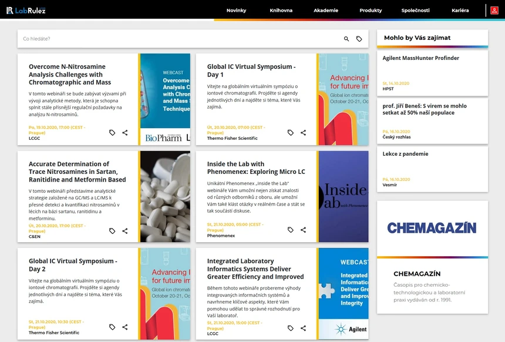Click the 'Mohlo by Vás zajímat' heading
Screen dimensions: 505x342
[417, 38]
